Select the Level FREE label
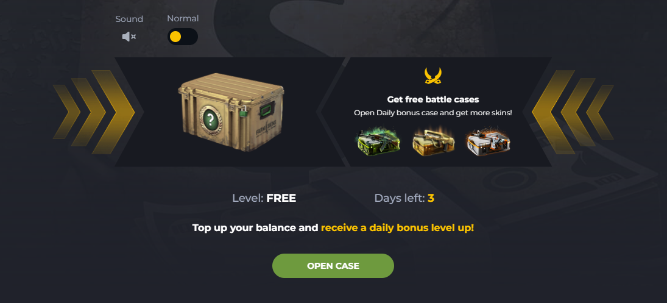 point(264,198)
